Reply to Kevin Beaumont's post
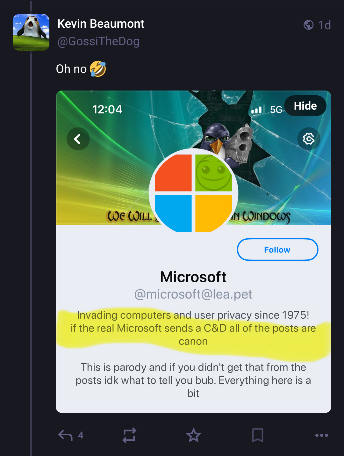 coord(66,435)
